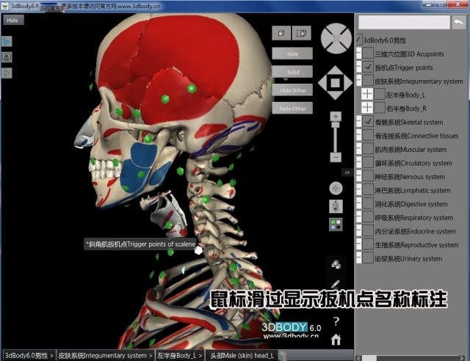Click the center square of pan control
This screenshot has width=470, height=361.
pyautogui.click(x=335, y=83)
